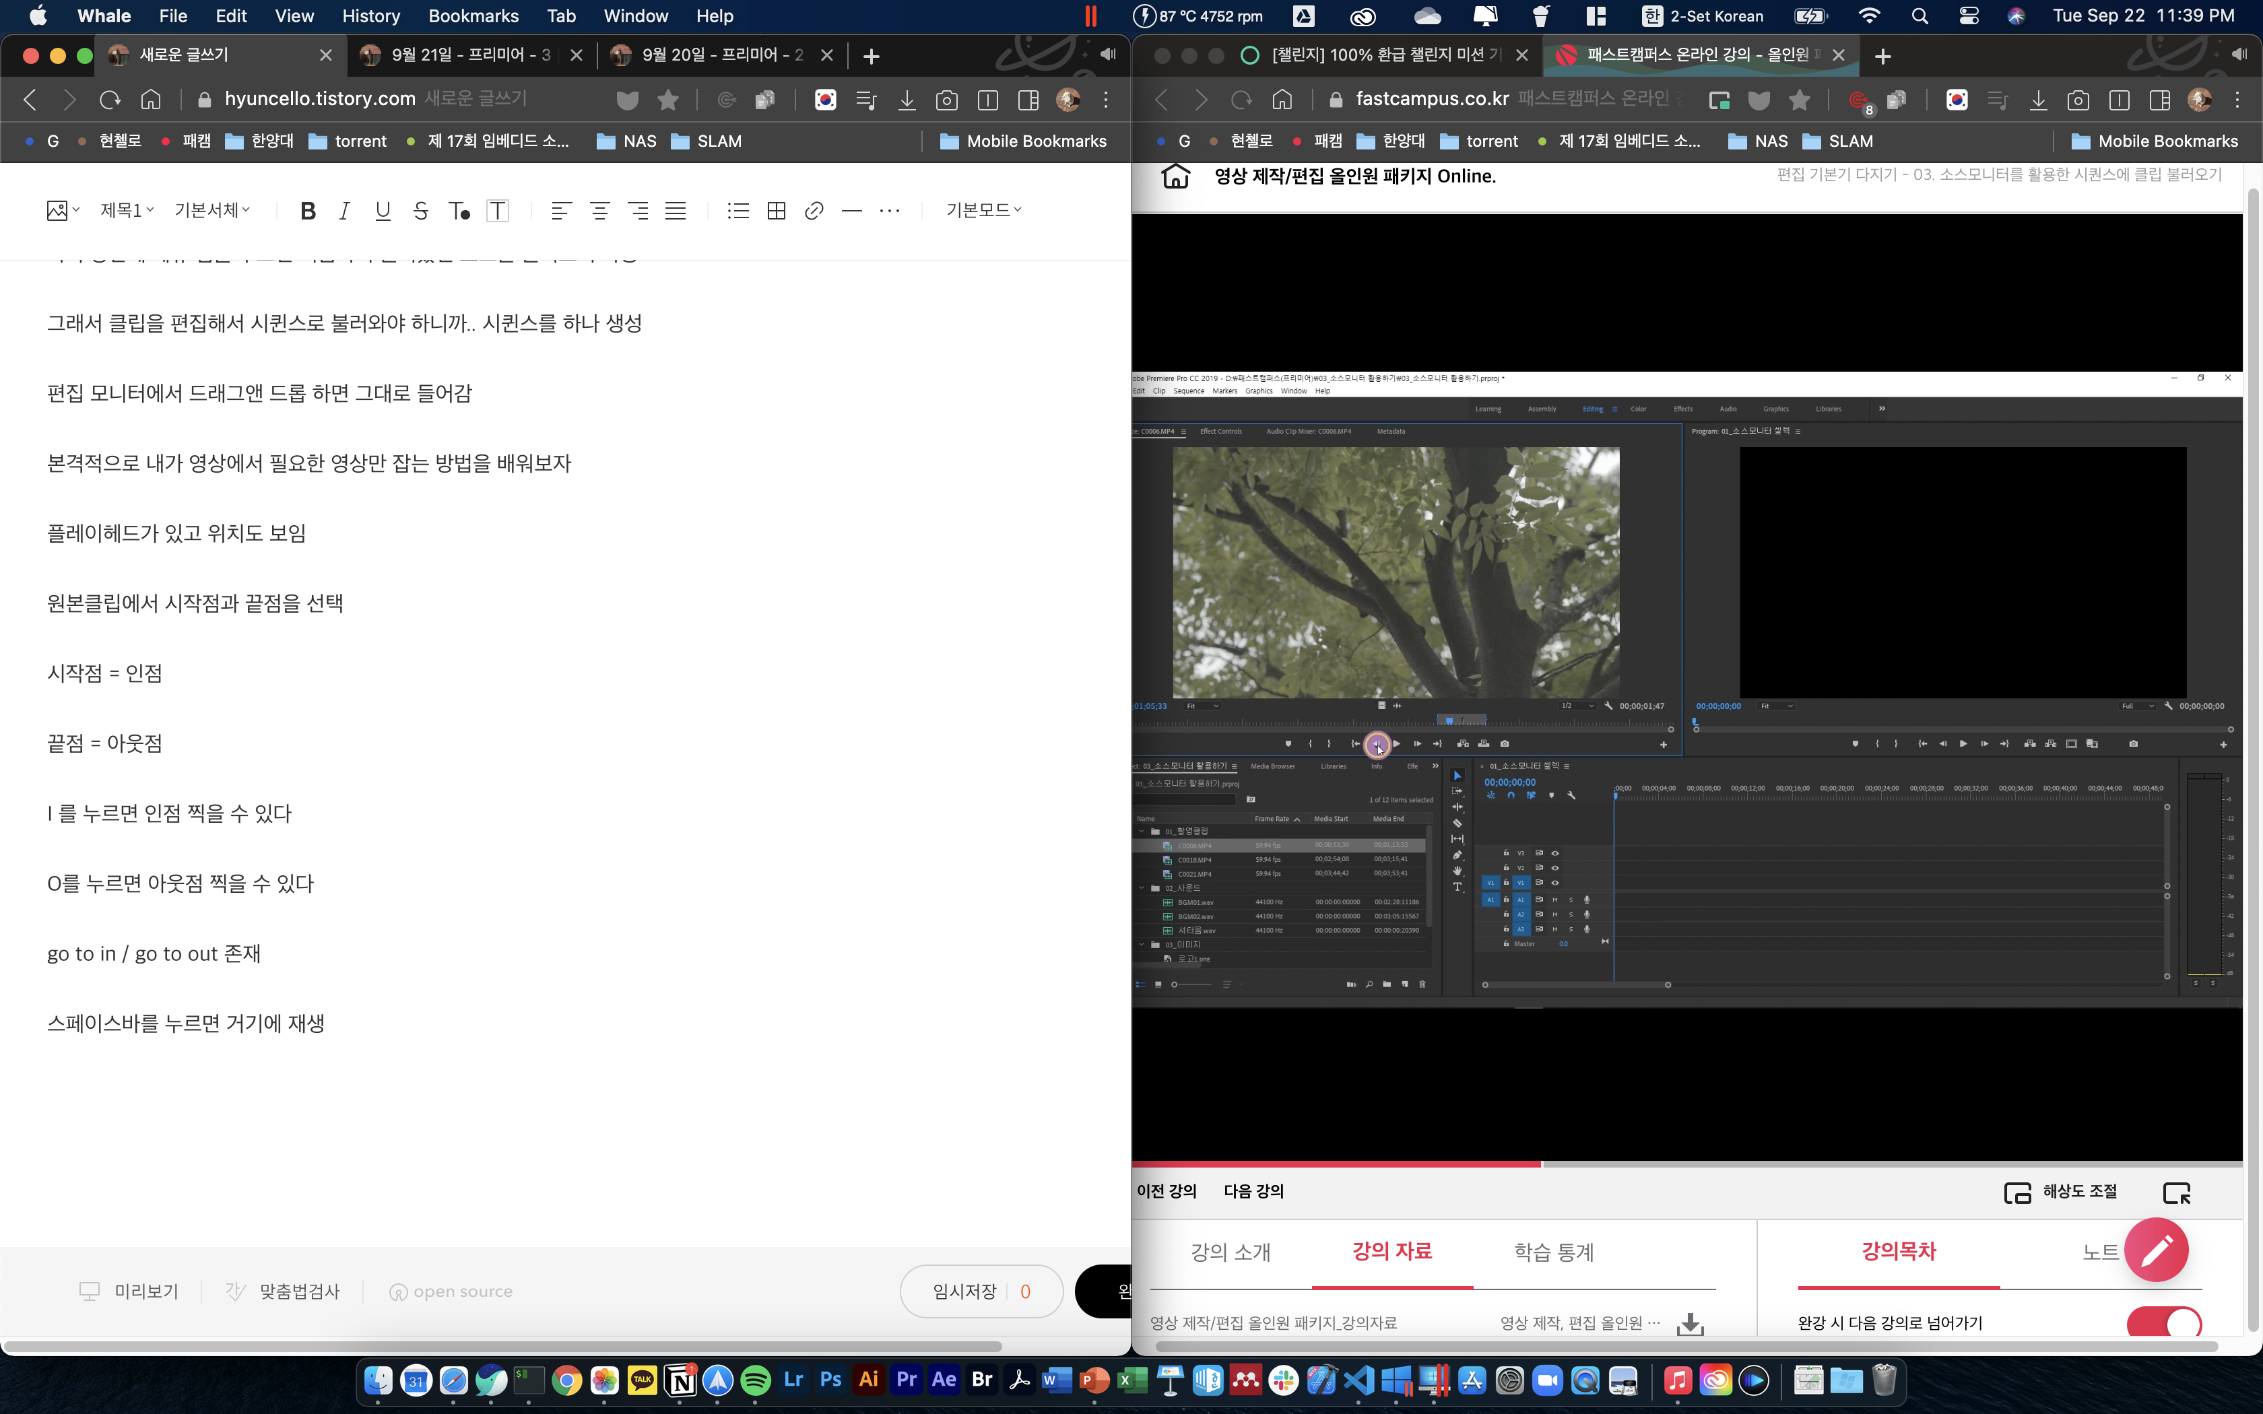Click the red pencil note button
2263x1414 pixels.
click(2155, 1250)
